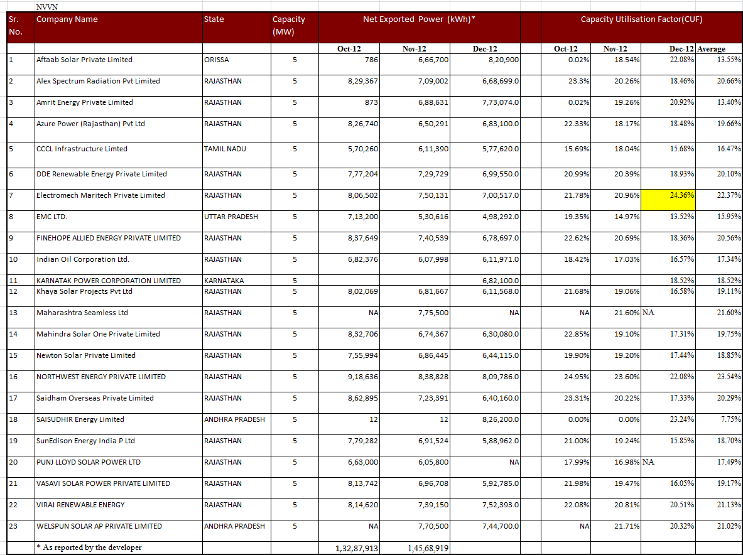Select the '23.54%' average CUF cell
This screenshot has width=743, height=555.
(x=719, y=380)
